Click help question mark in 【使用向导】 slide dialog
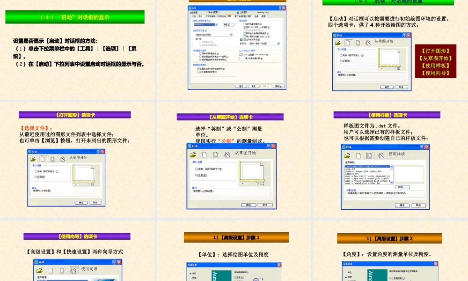Screen dimensions: 468x281 click(114, 262)
